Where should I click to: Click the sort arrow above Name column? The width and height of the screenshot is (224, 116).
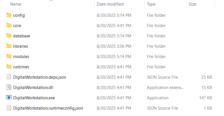(51, 1)
